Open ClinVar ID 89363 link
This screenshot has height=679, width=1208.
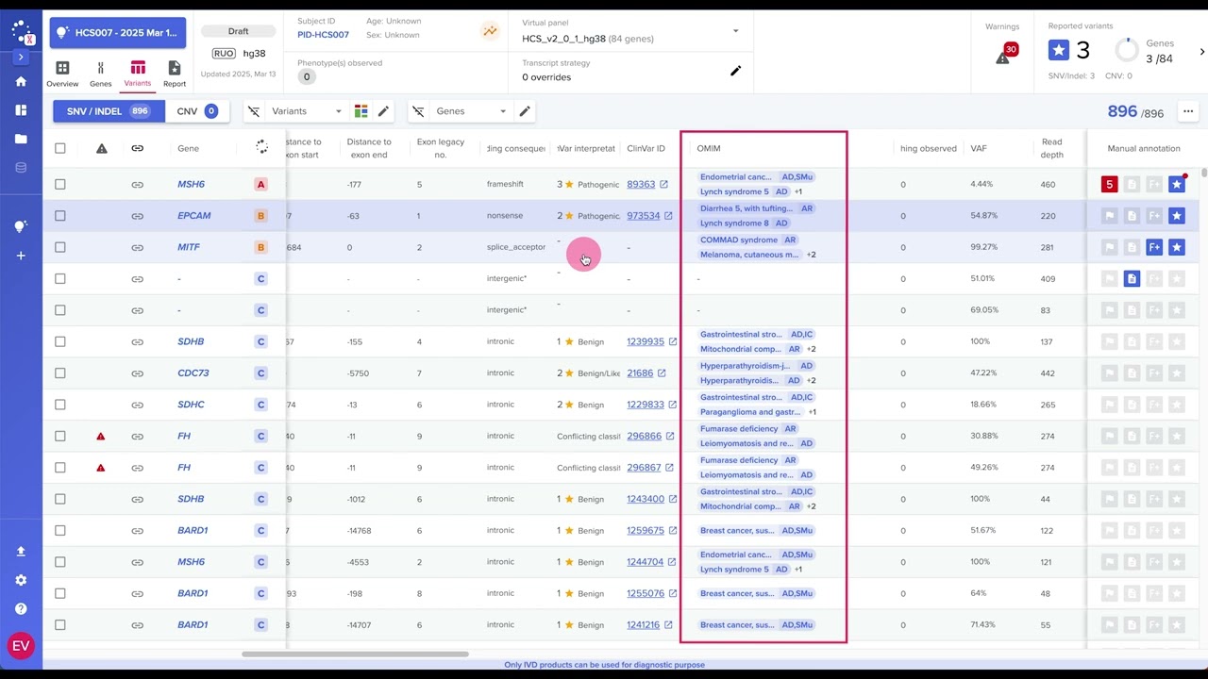pos(641,185)
